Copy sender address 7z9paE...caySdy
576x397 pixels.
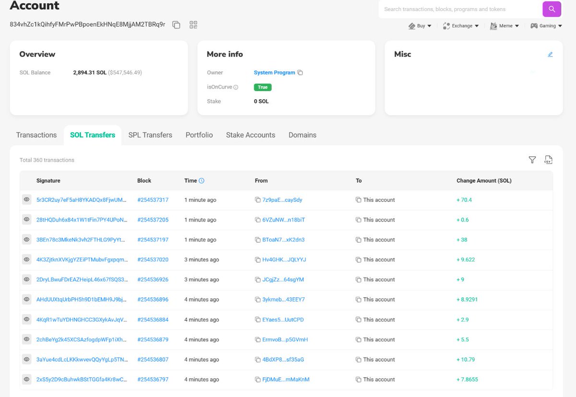point(258,200)
